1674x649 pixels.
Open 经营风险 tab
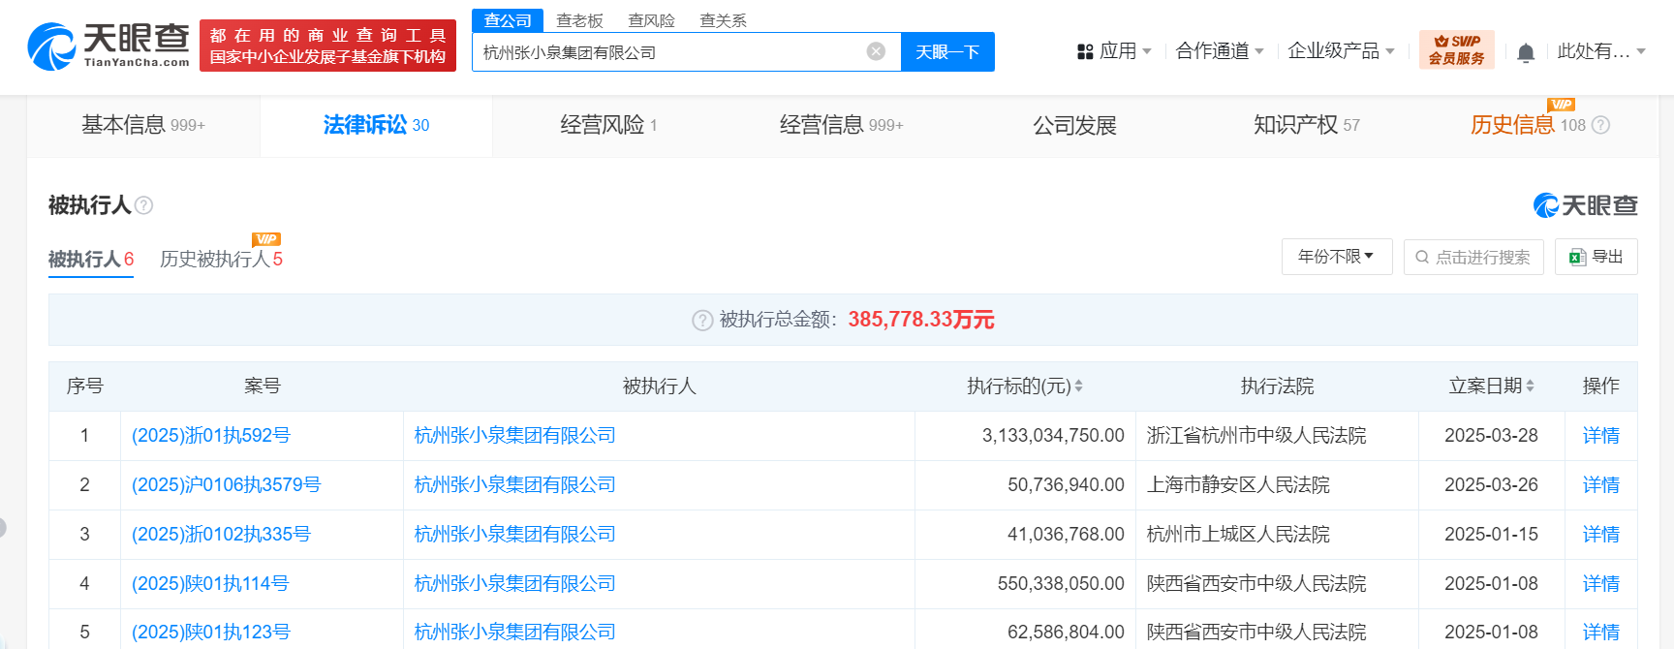coord(608,125)
